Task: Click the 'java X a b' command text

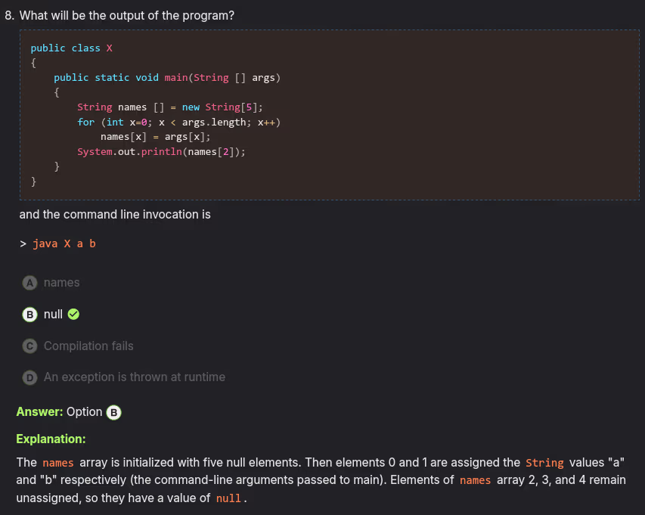Action: pos(64,244)
